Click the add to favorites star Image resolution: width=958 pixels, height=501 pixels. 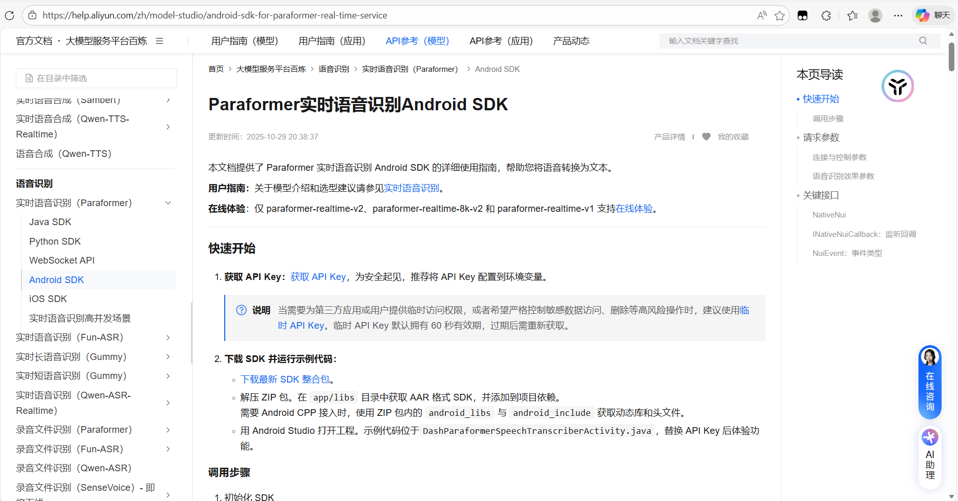pyautogui.click(x=780, y=15)
